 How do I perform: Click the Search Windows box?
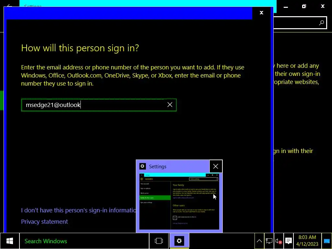85,241
